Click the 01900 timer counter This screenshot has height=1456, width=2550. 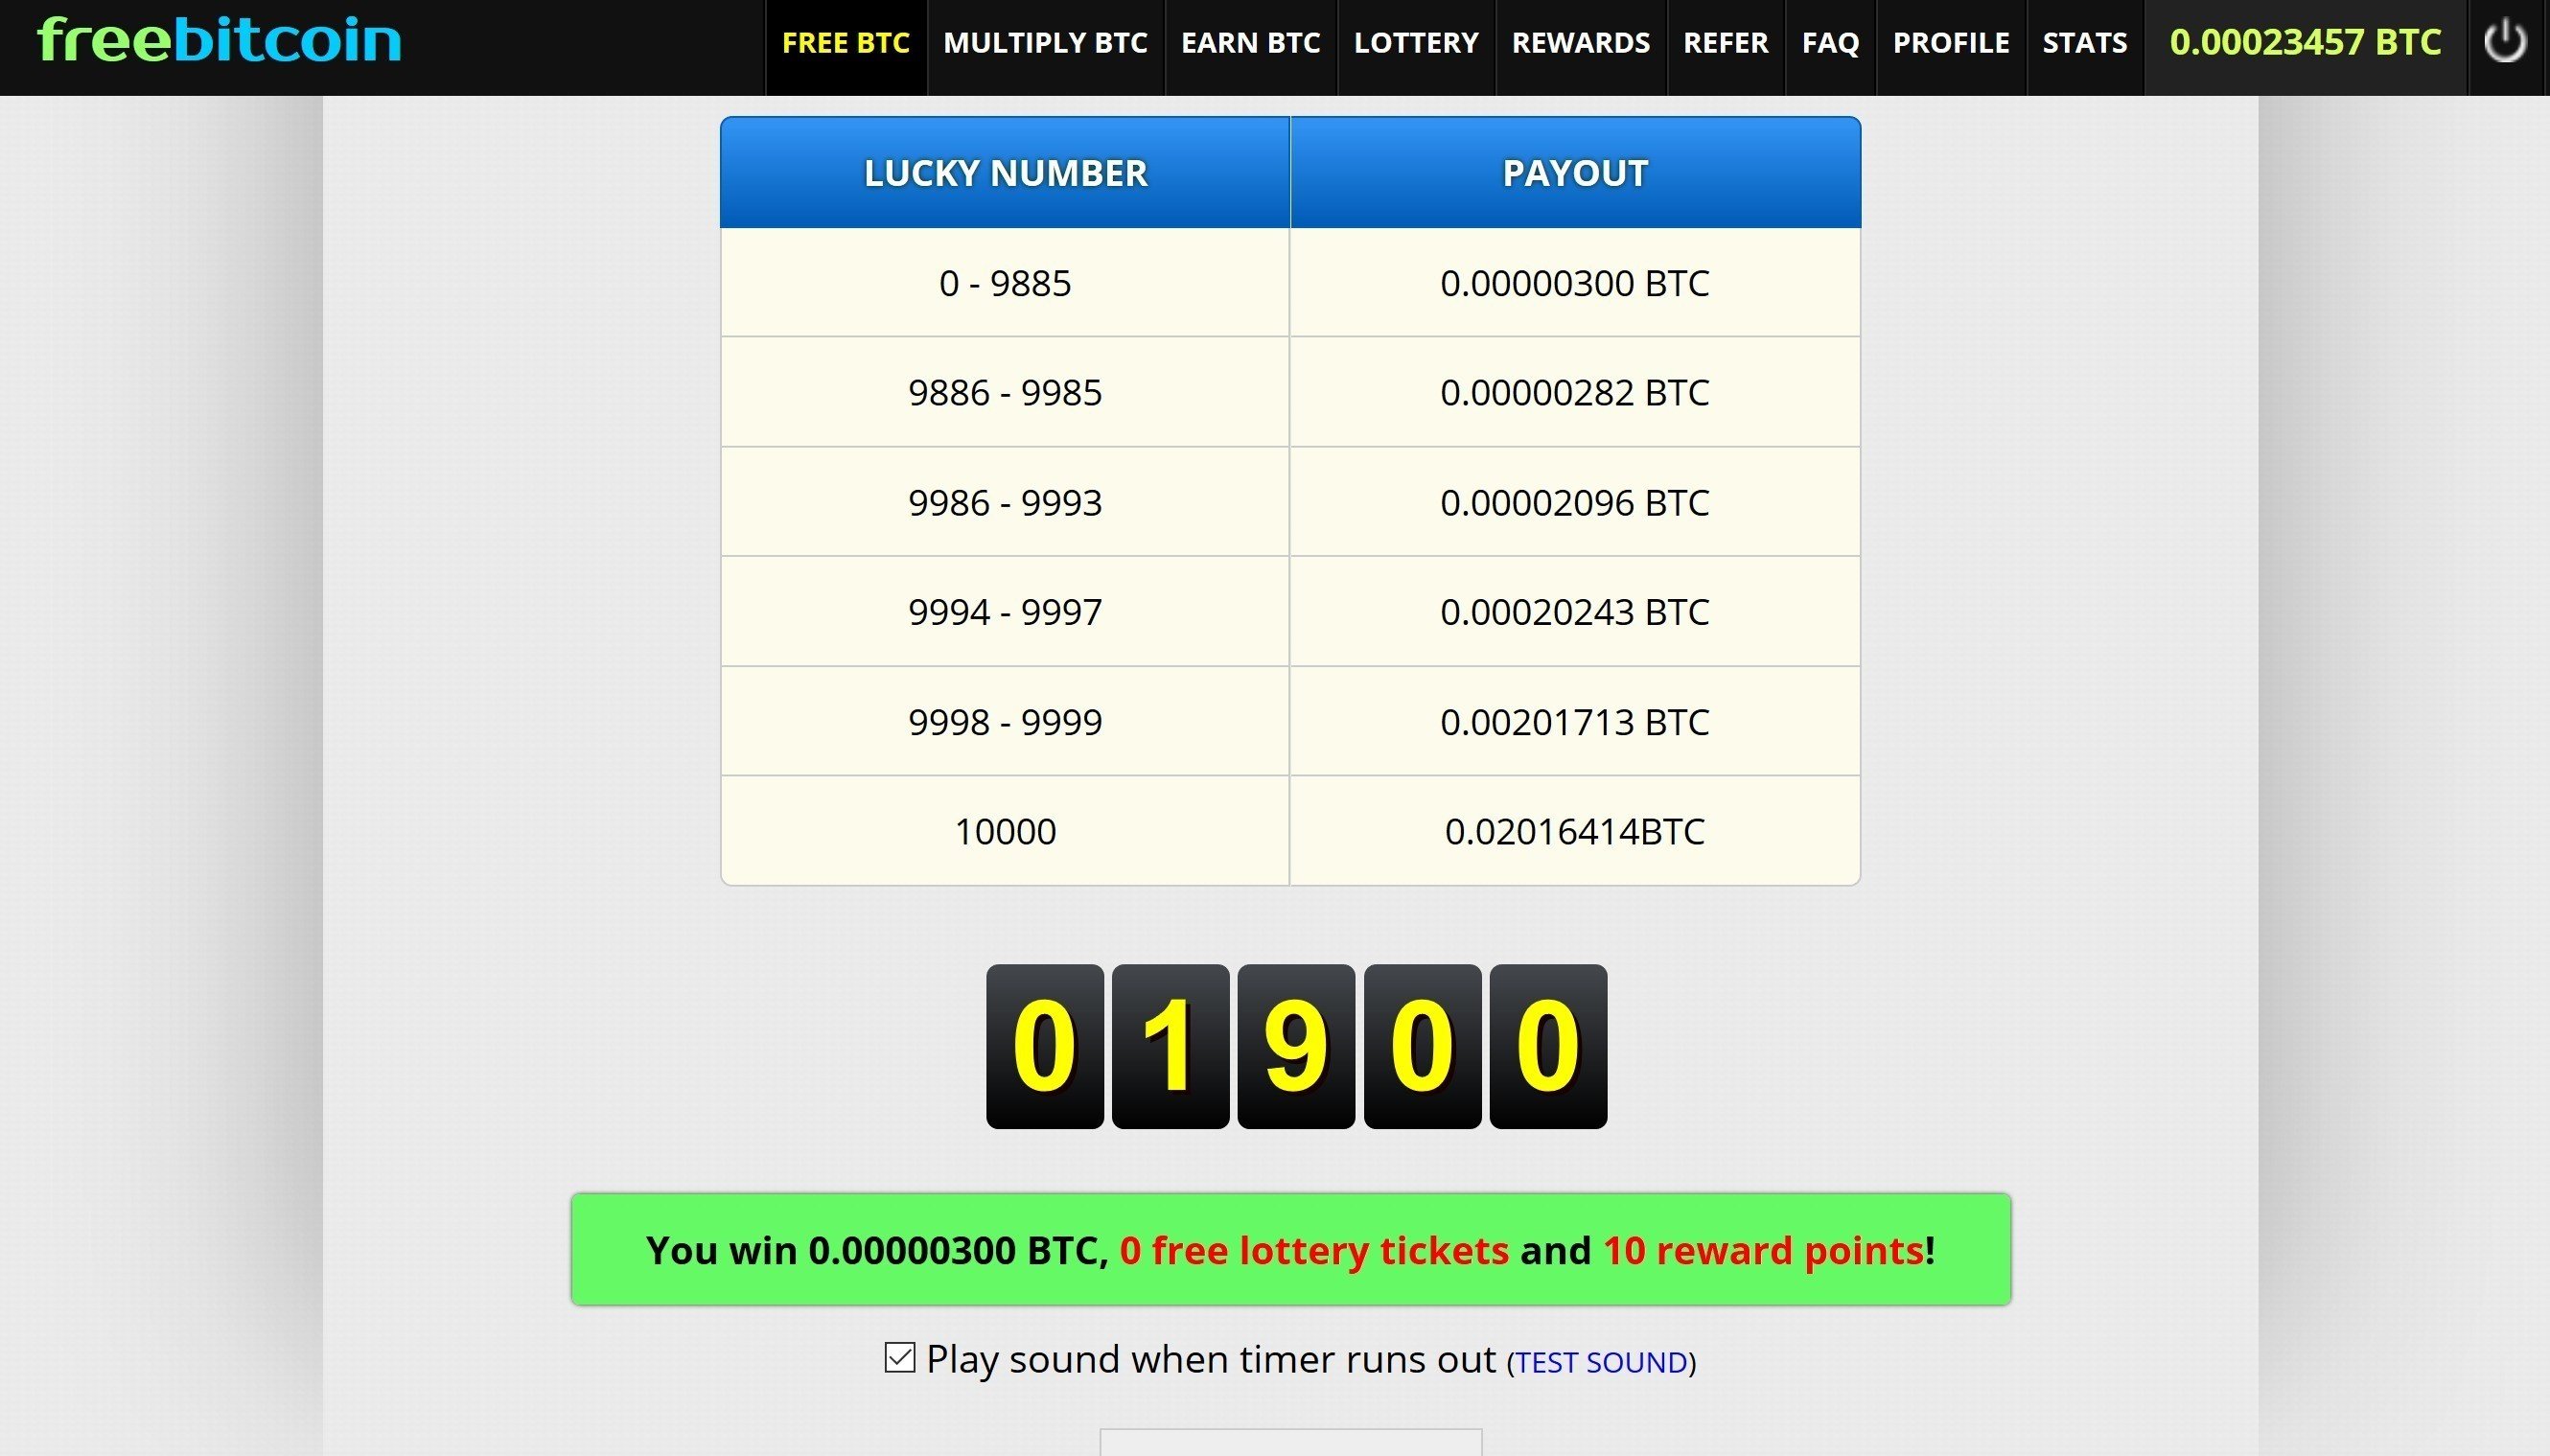coord(1295,1046)
